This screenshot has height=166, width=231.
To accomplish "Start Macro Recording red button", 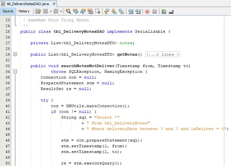I will tap(147, 11).
